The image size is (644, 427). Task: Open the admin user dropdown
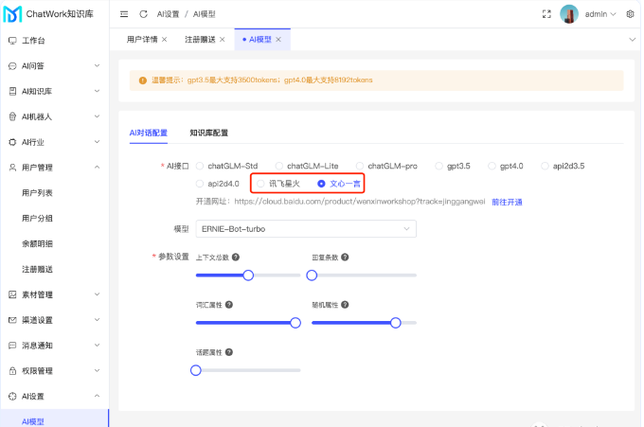(x=600, y=14)
